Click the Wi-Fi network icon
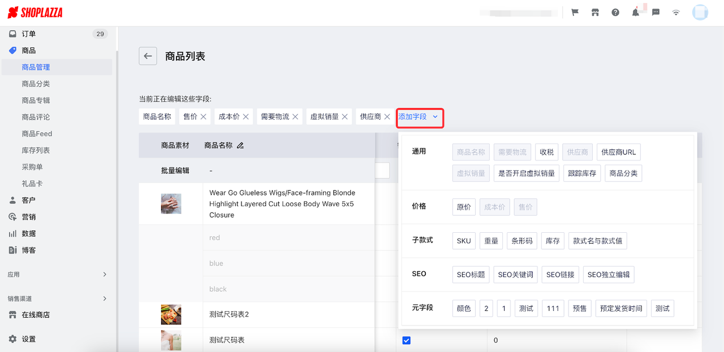This screenshot has width=724, height=352. (x=675, y=12)
